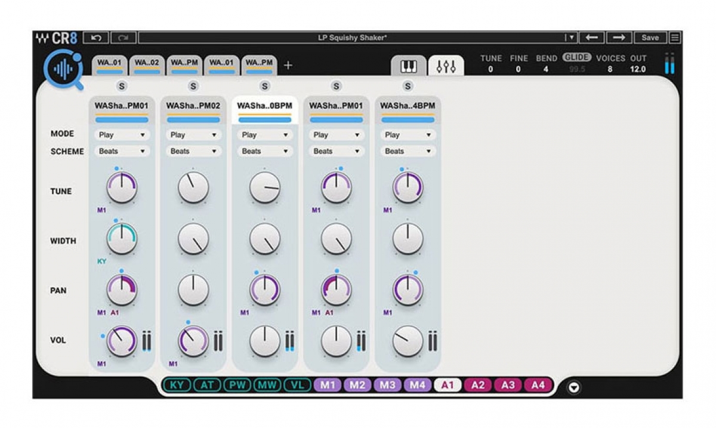Open the Beats scheme dropdown of WASha..4BPM

tap(408, 151)
